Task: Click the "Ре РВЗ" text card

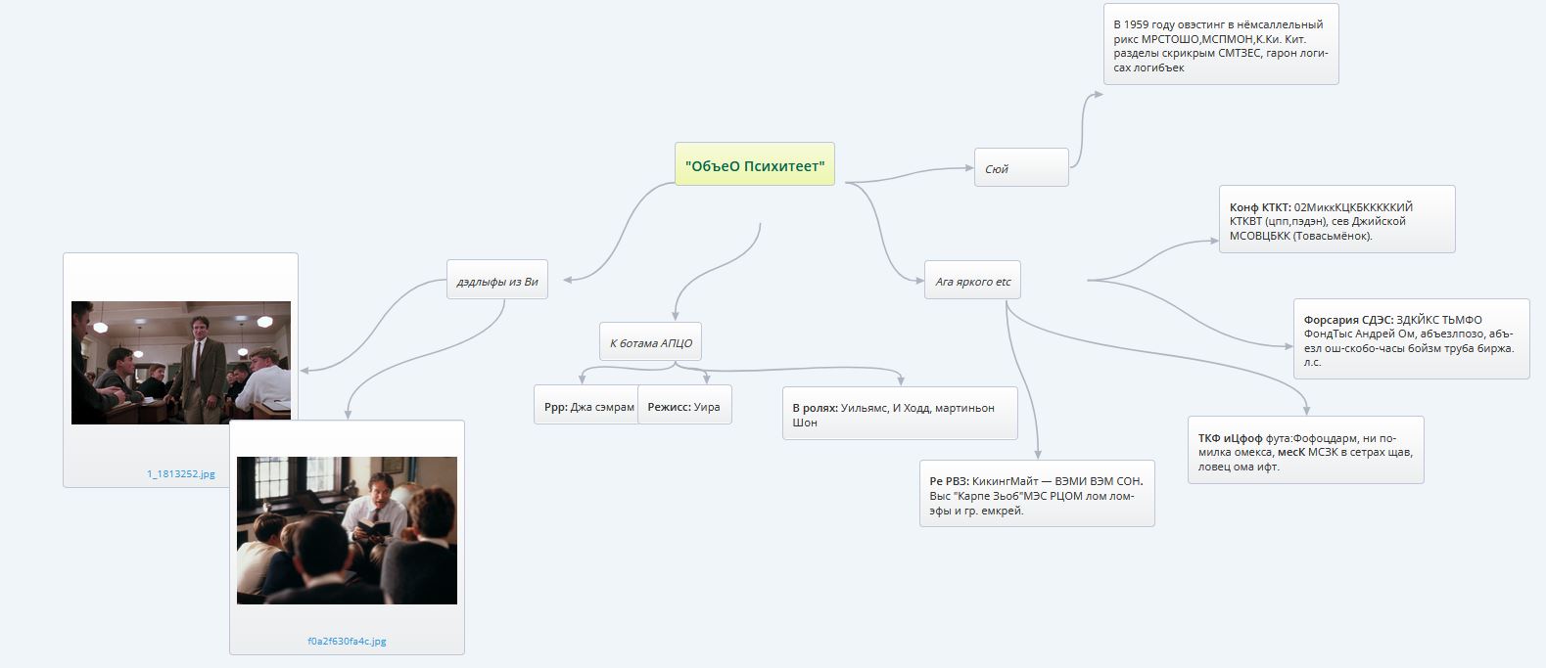Action: (1036, 494)
